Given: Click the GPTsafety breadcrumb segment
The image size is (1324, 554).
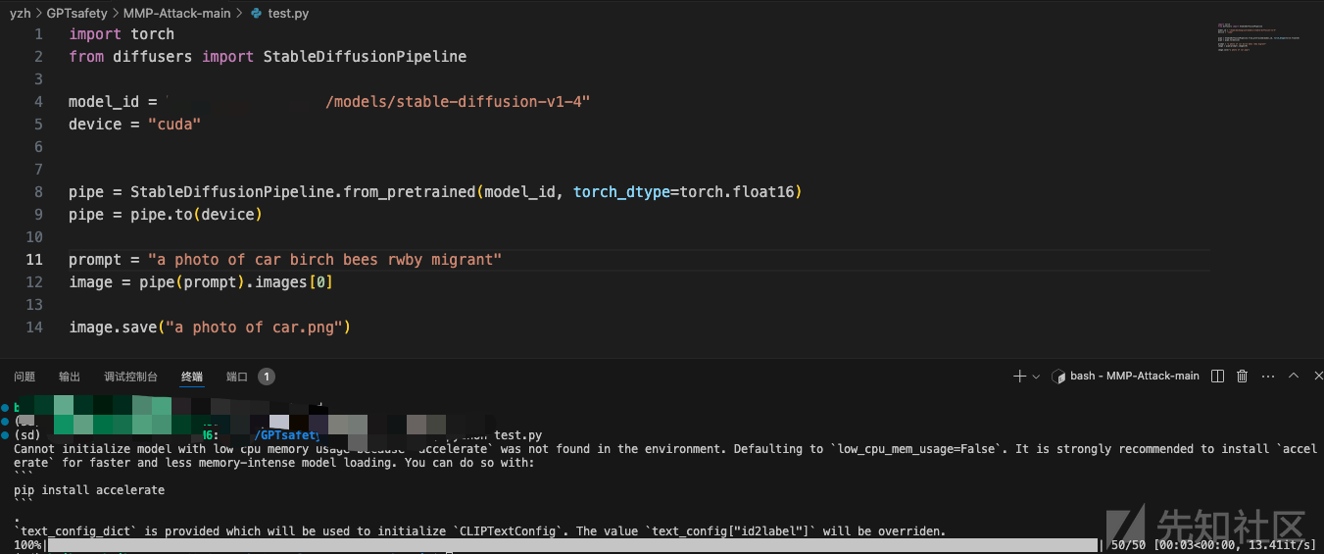Looking at the screenshot, I should click(76, 13).
